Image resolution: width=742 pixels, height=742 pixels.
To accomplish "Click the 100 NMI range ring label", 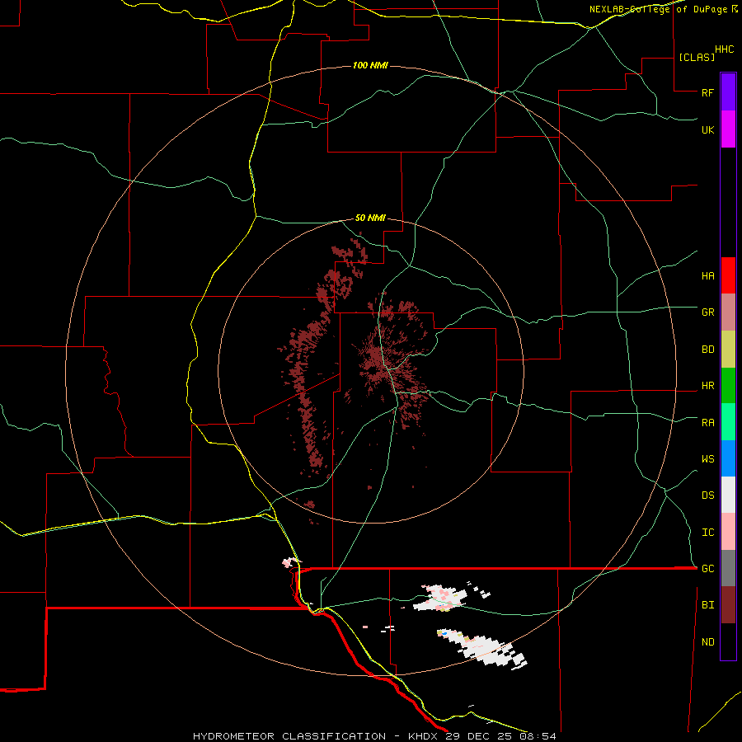I will 370,65.
